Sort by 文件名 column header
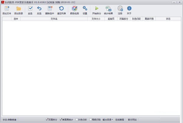Image resolution: width=183 pixels, height=123 pixels. point(54,19)
